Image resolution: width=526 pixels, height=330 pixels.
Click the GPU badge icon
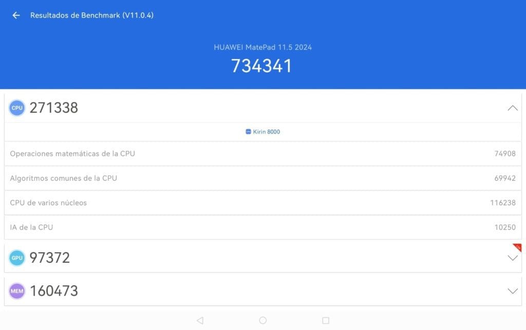[17, 258]
